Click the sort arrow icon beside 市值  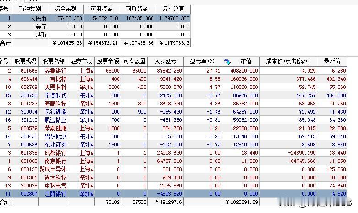228,62
